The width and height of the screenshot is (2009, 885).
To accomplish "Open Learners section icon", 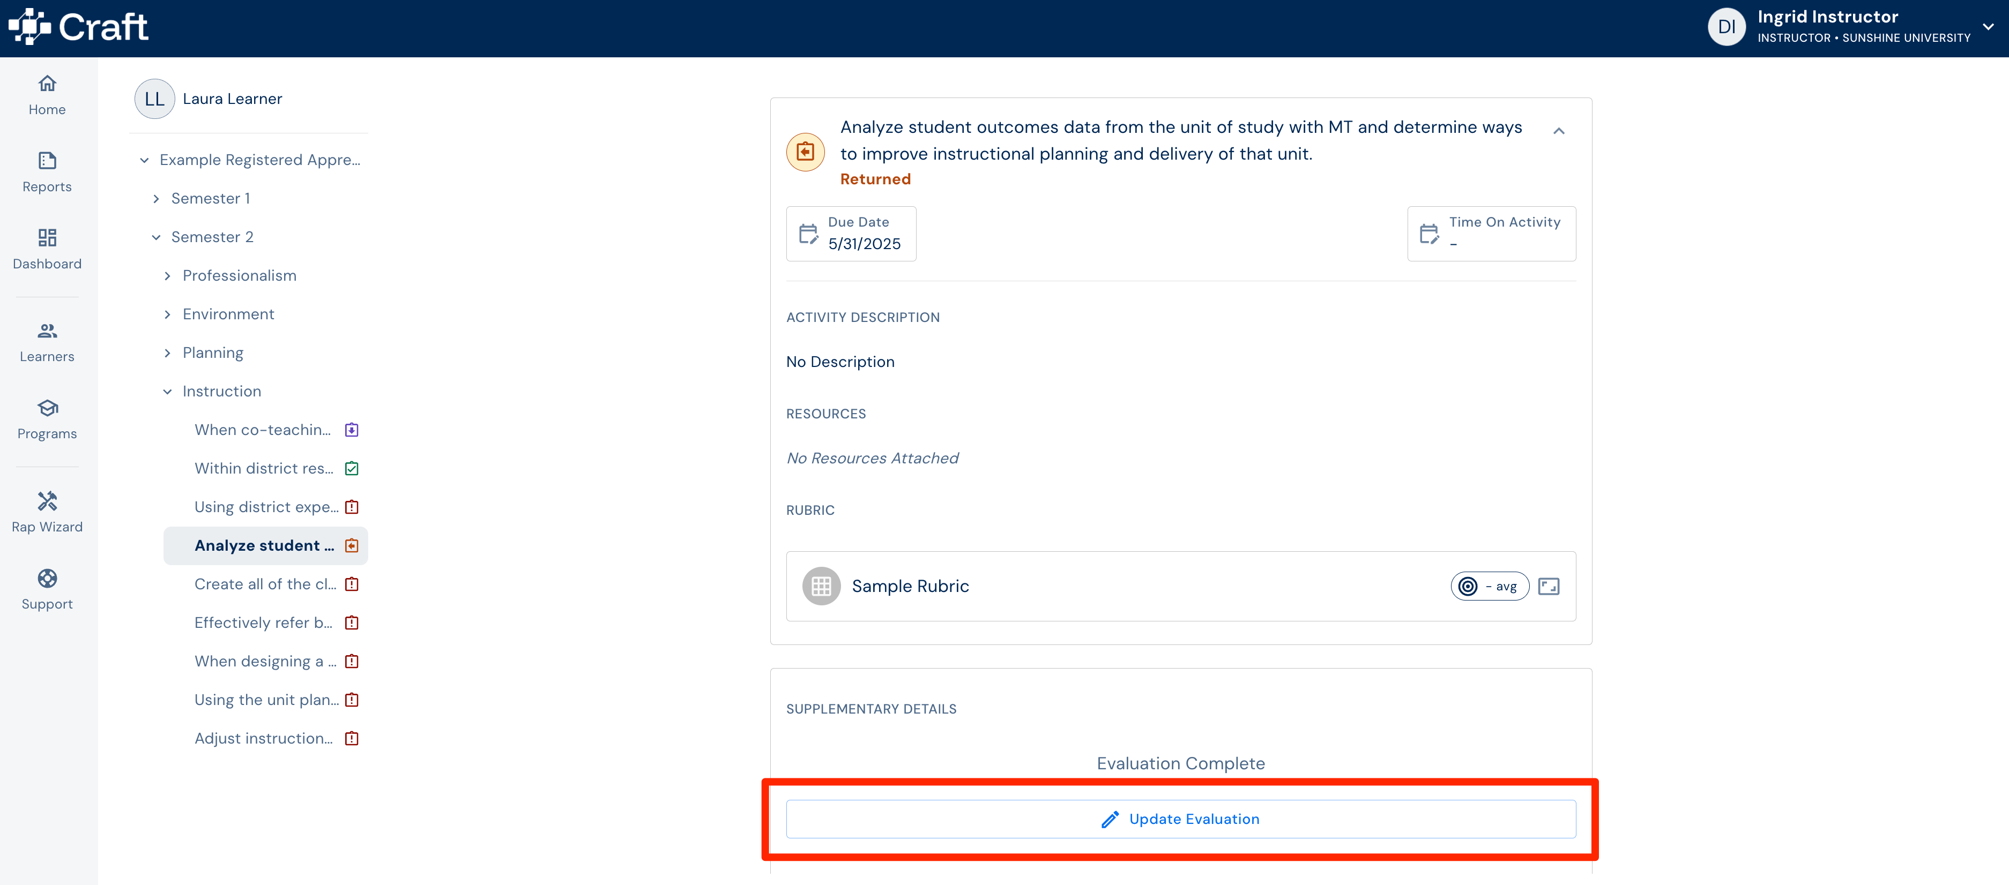I will (x=47, y=331).
